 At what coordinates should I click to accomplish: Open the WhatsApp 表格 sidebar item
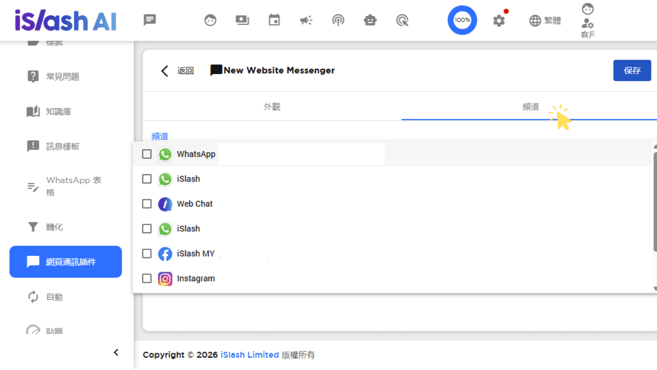66,187
